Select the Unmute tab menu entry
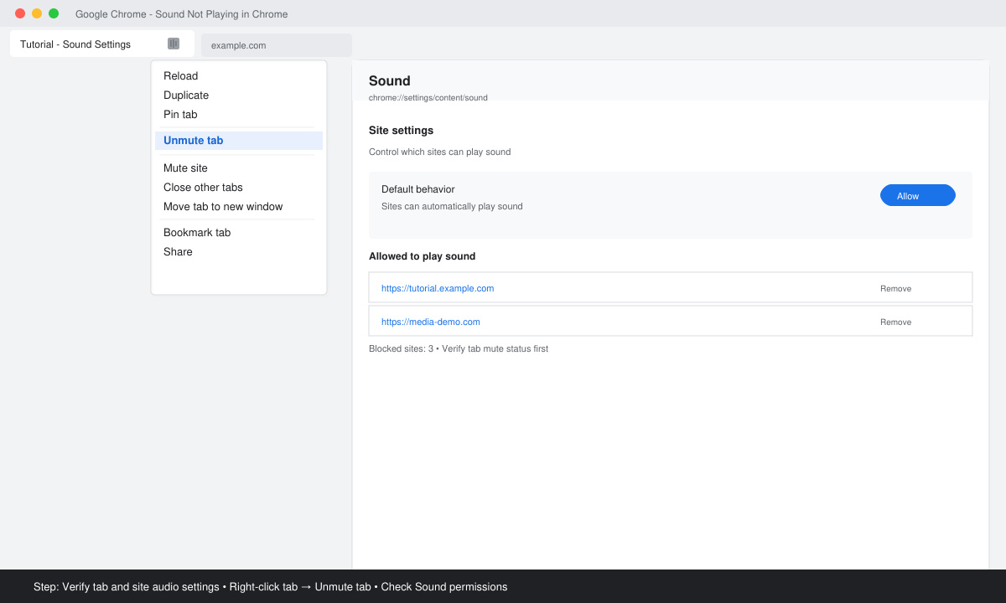Screen dimensions: 1006x603 [239, 141]
